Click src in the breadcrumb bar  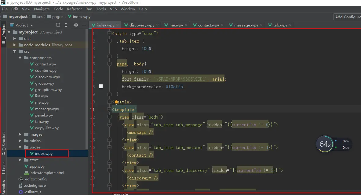pyautogui.click(x=37, y=16)
